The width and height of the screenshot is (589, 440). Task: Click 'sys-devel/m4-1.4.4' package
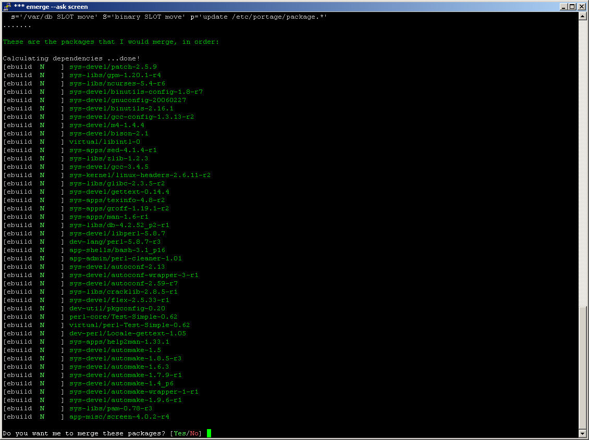(x=107, y=125)
